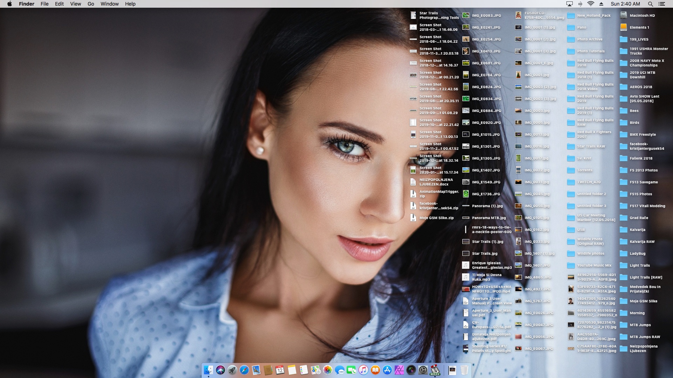Screen dimensions: 673x378
Task: Select Star Trails.jpg file
Action: (480, 253)
